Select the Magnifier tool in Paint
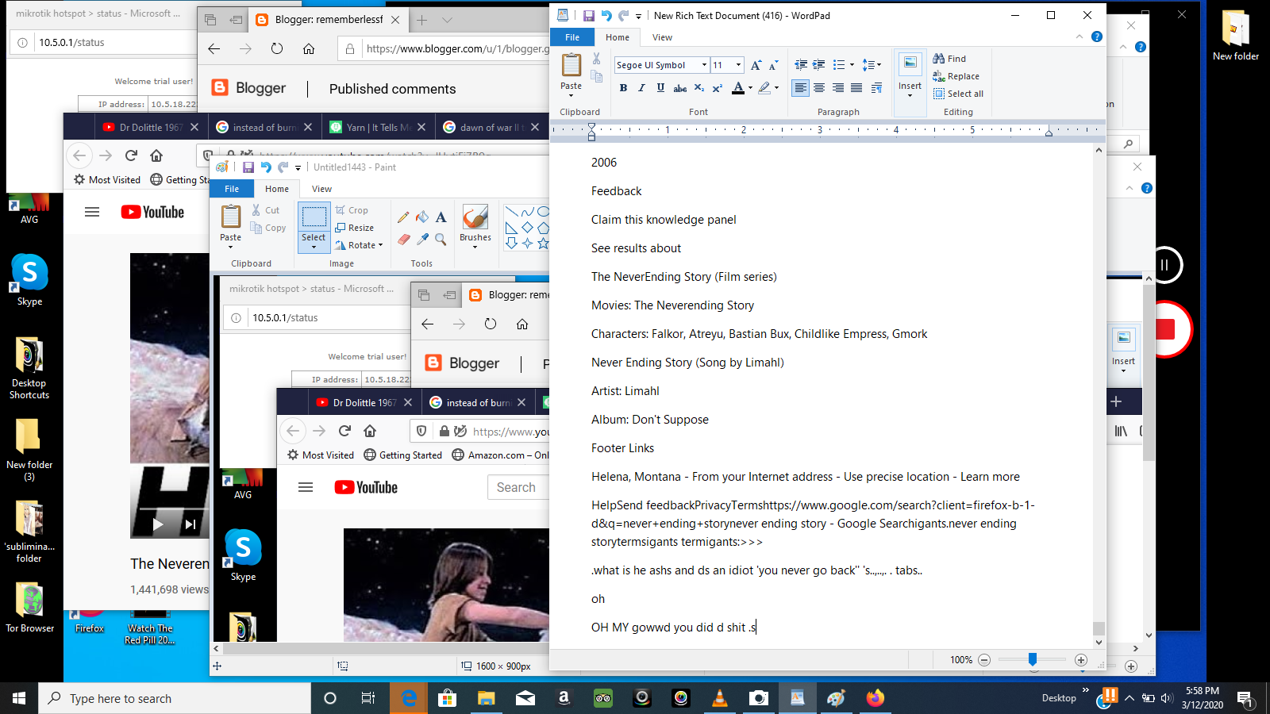Viewport: 1270px width, 714px height. pos(441,239)
